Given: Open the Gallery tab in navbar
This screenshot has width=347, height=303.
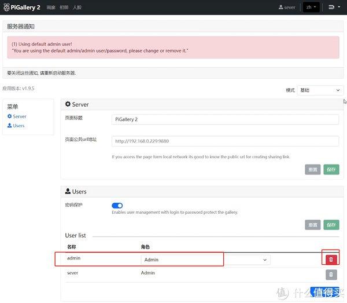Looking at the screenshot, I should 51,8.
